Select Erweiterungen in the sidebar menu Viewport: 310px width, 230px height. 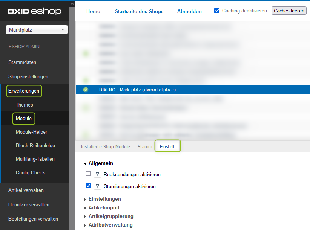pyautogui.click(x=24, y=91)
